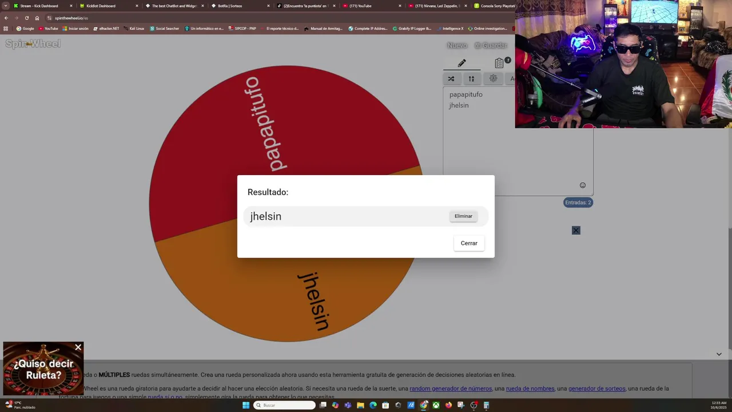Save the wheel with Guardar
This screenshot has height=412, width=732.
pyautogui.click(x=491, y=45)
